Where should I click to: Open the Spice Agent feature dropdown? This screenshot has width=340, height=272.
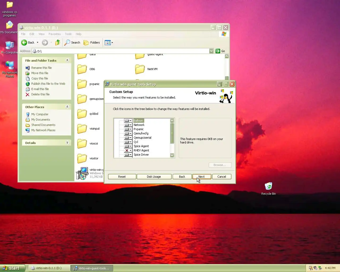pyautogui.click(x=128, y=146)
